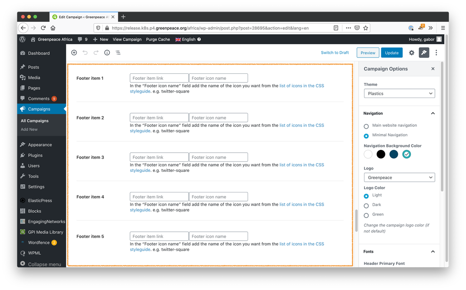
Task: Open Howdy, gabor account menu
Action: (x=425, y=39)
